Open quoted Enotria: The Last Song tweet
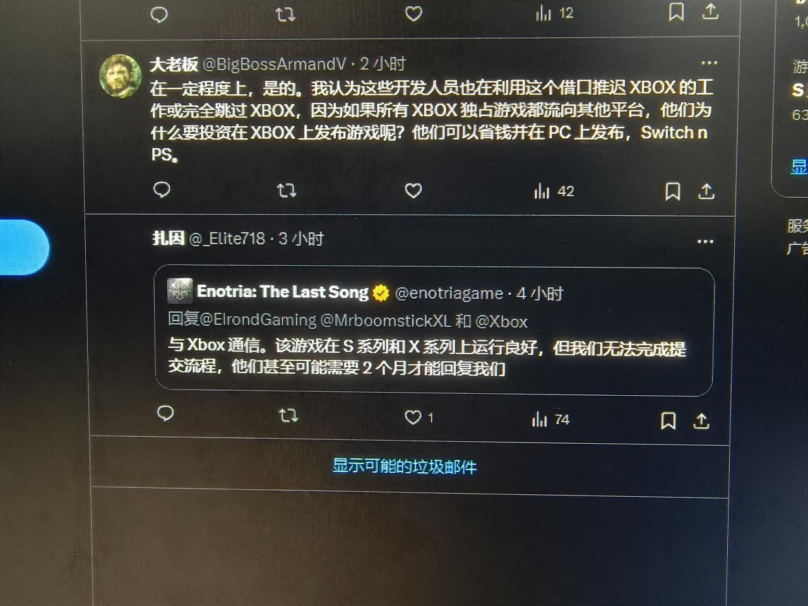The height and width of the screenshot is (606, 808). (x=434, y=332)
